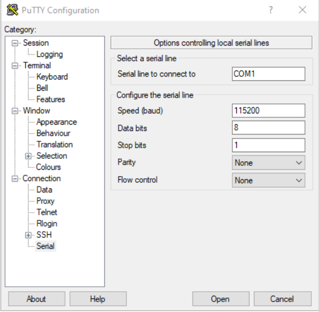Click Open to start the session
Screen dimensions: 319x312
click(221, 299)
